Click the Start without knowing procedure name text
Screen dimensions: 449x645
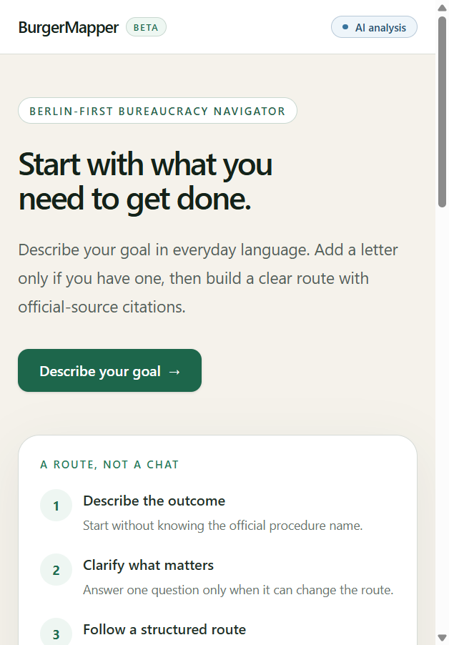point(222,526)
